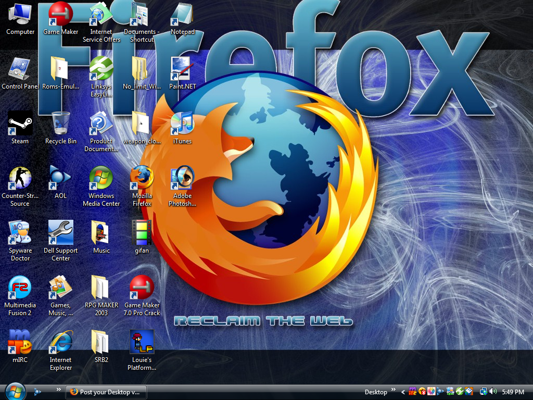Image resolution: width=533 pixels, height=400 pixels.
Task: Expand the Quick Launch overflow chevron
Action: (57, 390)
